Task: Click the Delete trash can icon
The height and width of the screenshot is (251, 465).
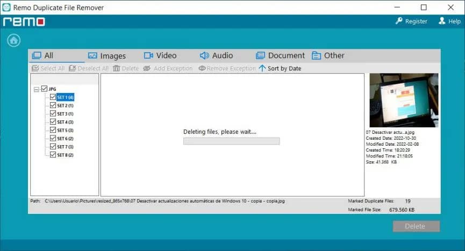Action: (116, 68)
